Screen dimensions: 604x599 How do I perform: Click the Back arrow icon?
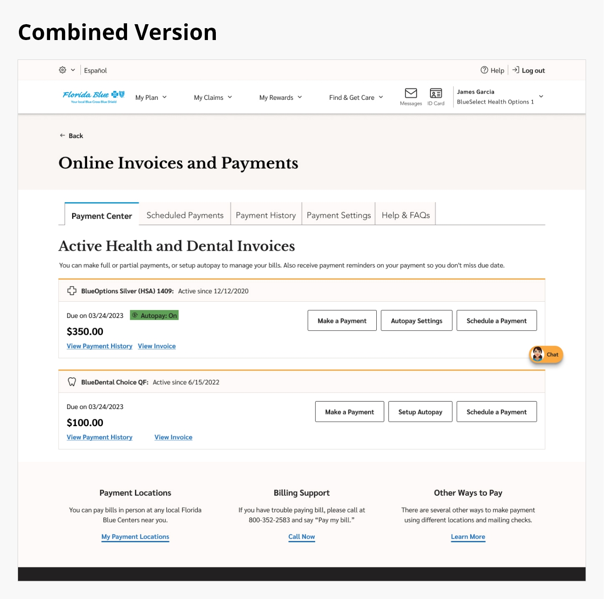[x=62, y=135]
